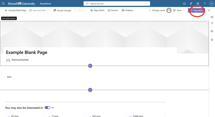The image size is (215, 117).
Task: Expand the Save and close dropdown arrow
Action: [x=50, y=10]
